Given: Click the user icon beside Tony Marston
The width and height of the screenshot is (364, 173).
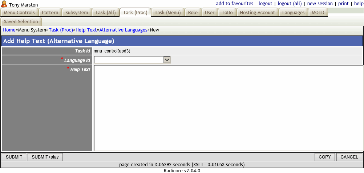Looking at the screenshot, I should coord(4,4).
